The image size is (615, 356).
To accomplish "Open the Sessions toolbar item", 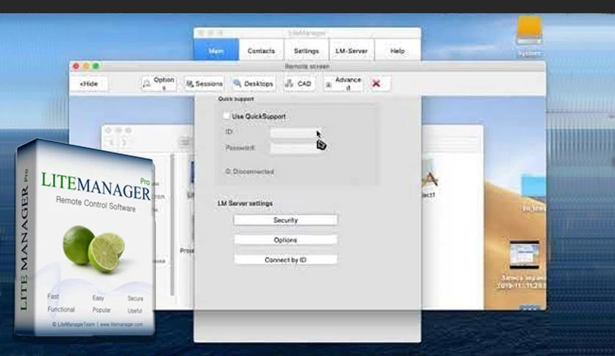I will (x=204, y=84).
